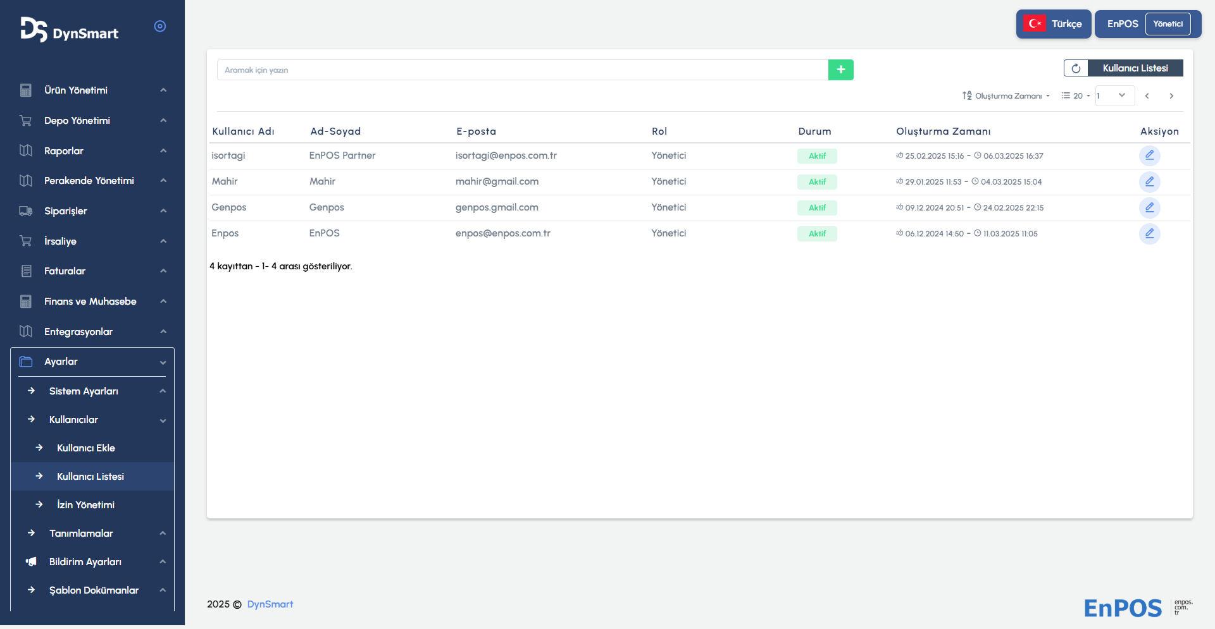This screenshot has height=629, width=1215.
Task: Click the refresh icon beside Kullanıcı Listesi
Action: coord(1076,68)
